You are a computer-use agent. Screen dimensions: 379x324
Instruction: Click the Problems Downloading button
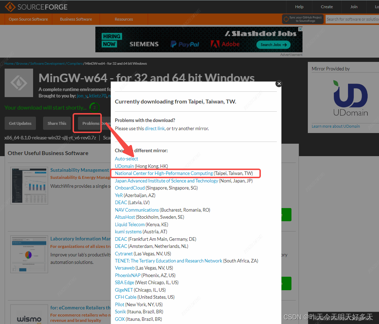click(94, 123)
